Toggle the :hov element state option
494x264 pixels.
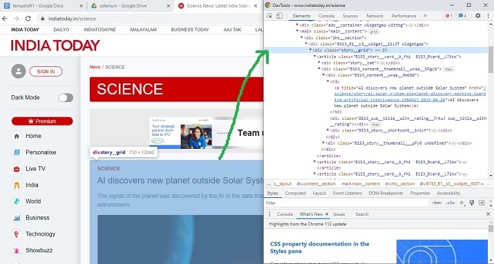pyautogui.click(x=437, y=203)
